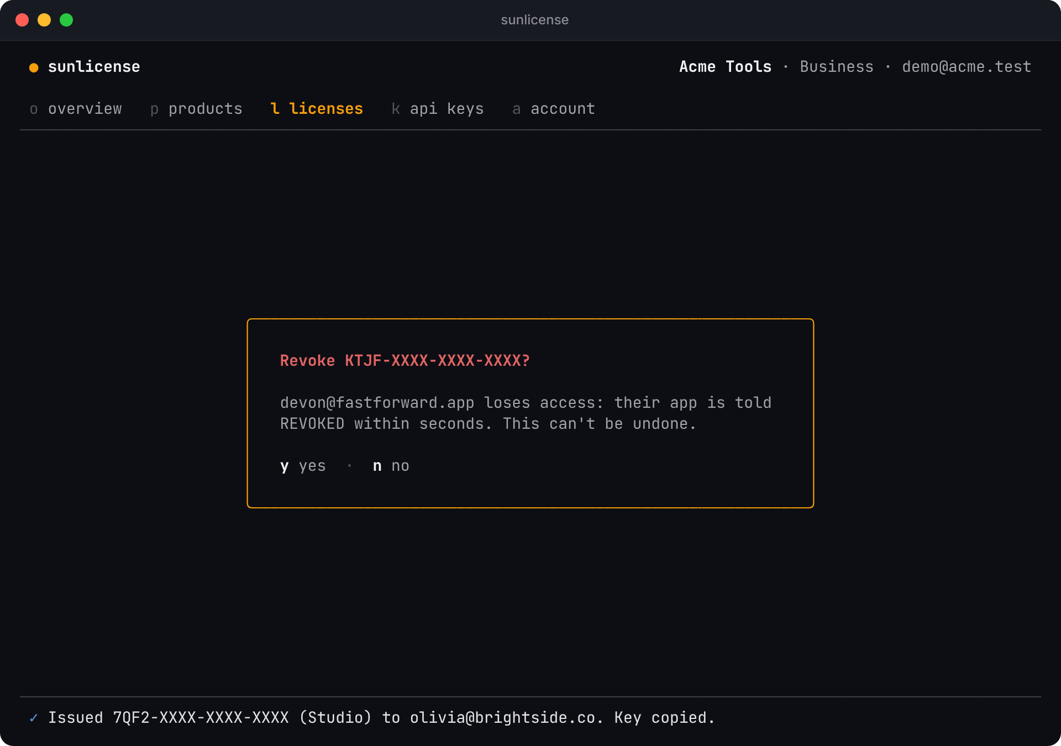This screenshot has width=1061, height=746.
Task: Open the overview tab
Action: click(x=76, y=109)
